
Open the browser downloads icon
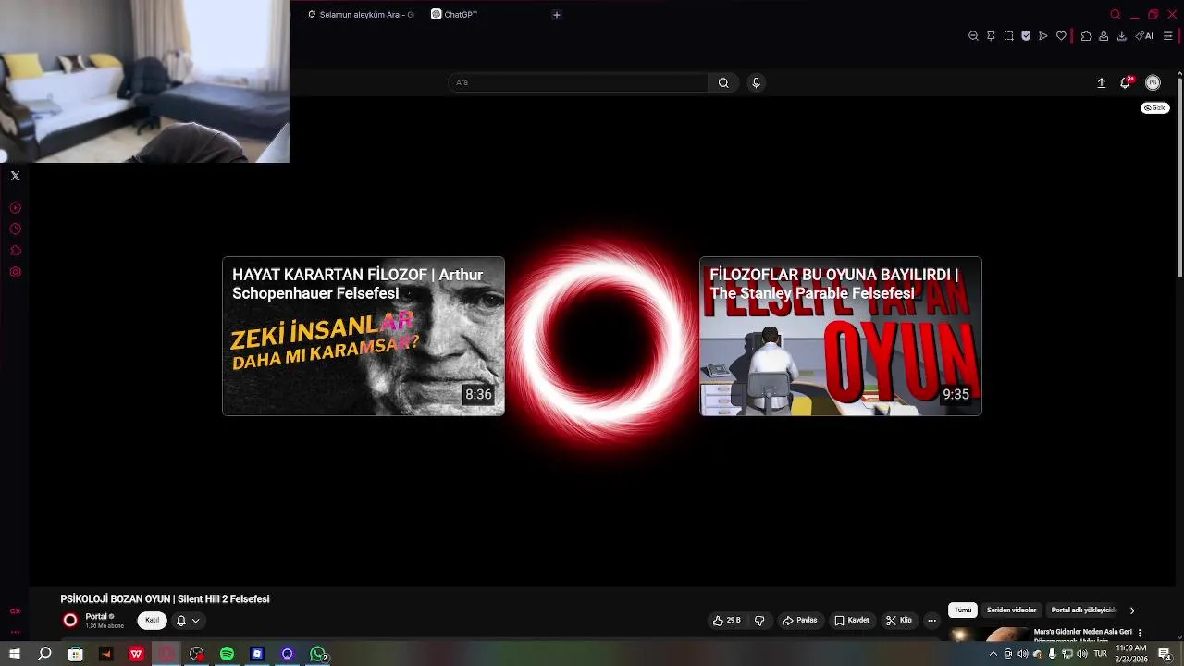[x=1122, y=36]
